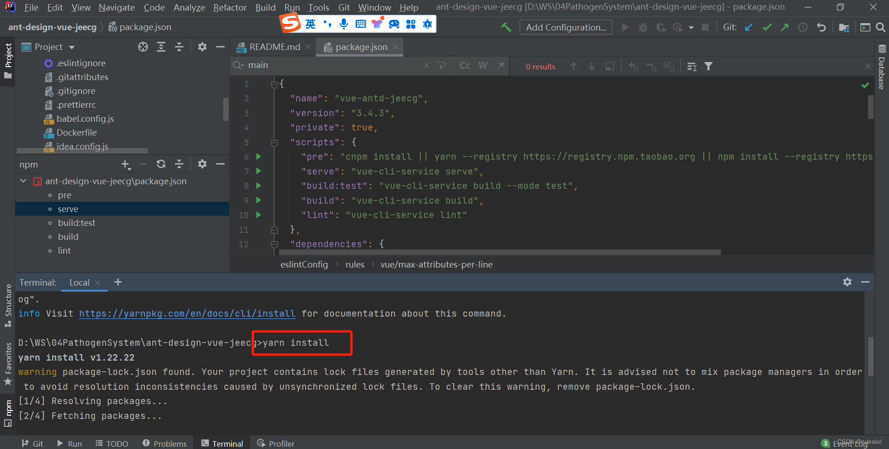
Task: Add a new terminal session with the plus
Action: click(x=118, y=282)
